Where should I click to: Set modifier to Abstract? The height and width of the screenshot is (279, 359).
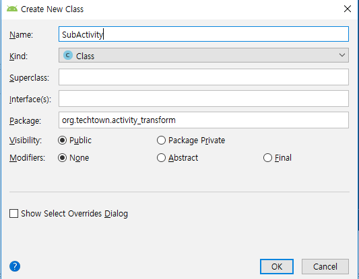(x=161, y=158)
